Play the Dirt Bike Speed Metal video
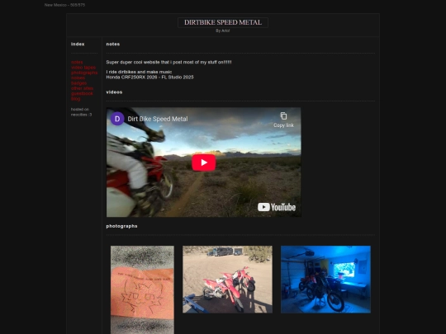The height and width of the screenshot is (334, 446). point(204,162)
